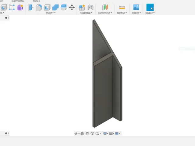Image resolution: width=195 pixels, height=146 pixels.
Task: Collapse the comments panel via bottom dot
Action: (6, 133)
